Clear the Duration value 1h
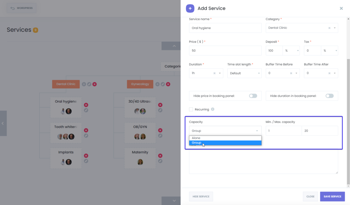Screen dimensions: 350x205 (x=214, y=73)
